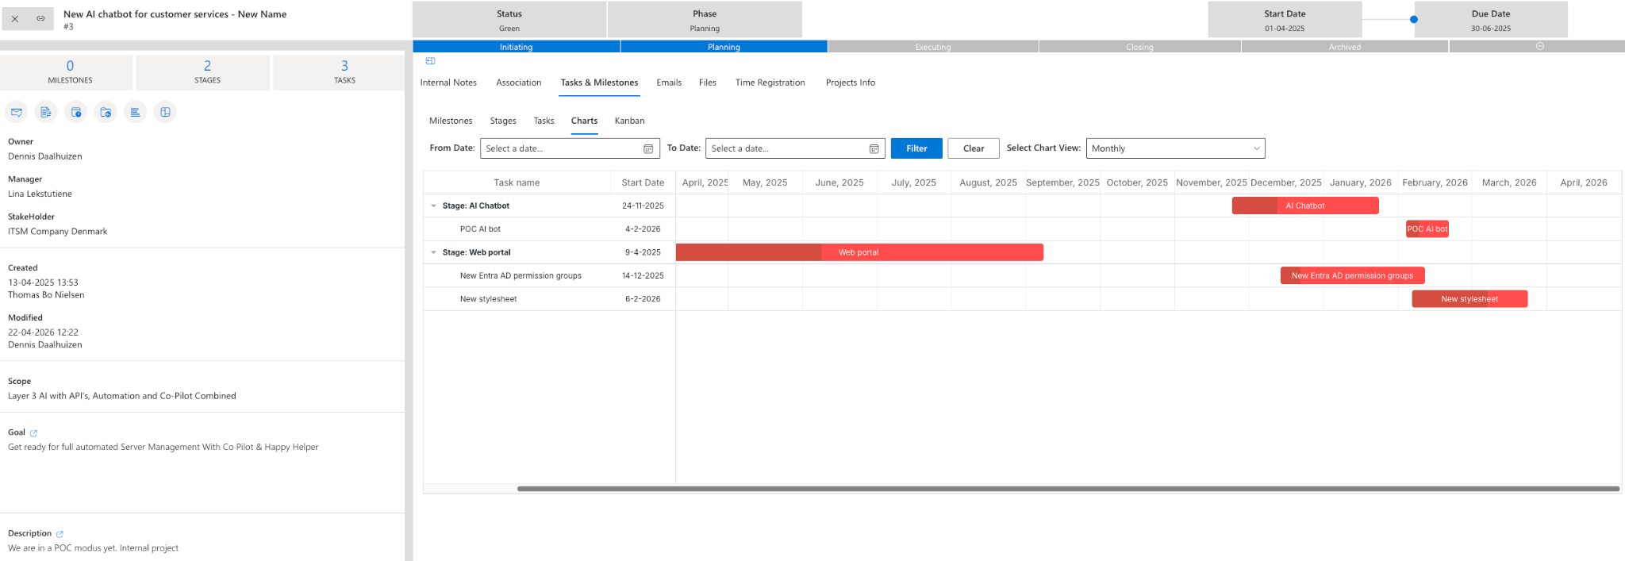The height and width of the screenshot is (561, 1625).
Task: Select the Tasks & Milestones tab
Action: coord(599,83)
